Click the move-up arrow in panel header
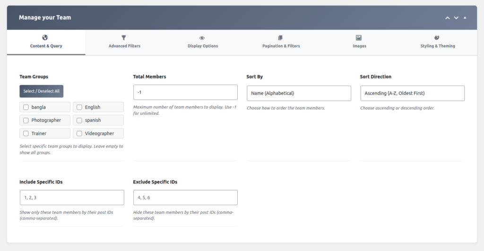The image size is (484, 251). [x=447, y=17]
